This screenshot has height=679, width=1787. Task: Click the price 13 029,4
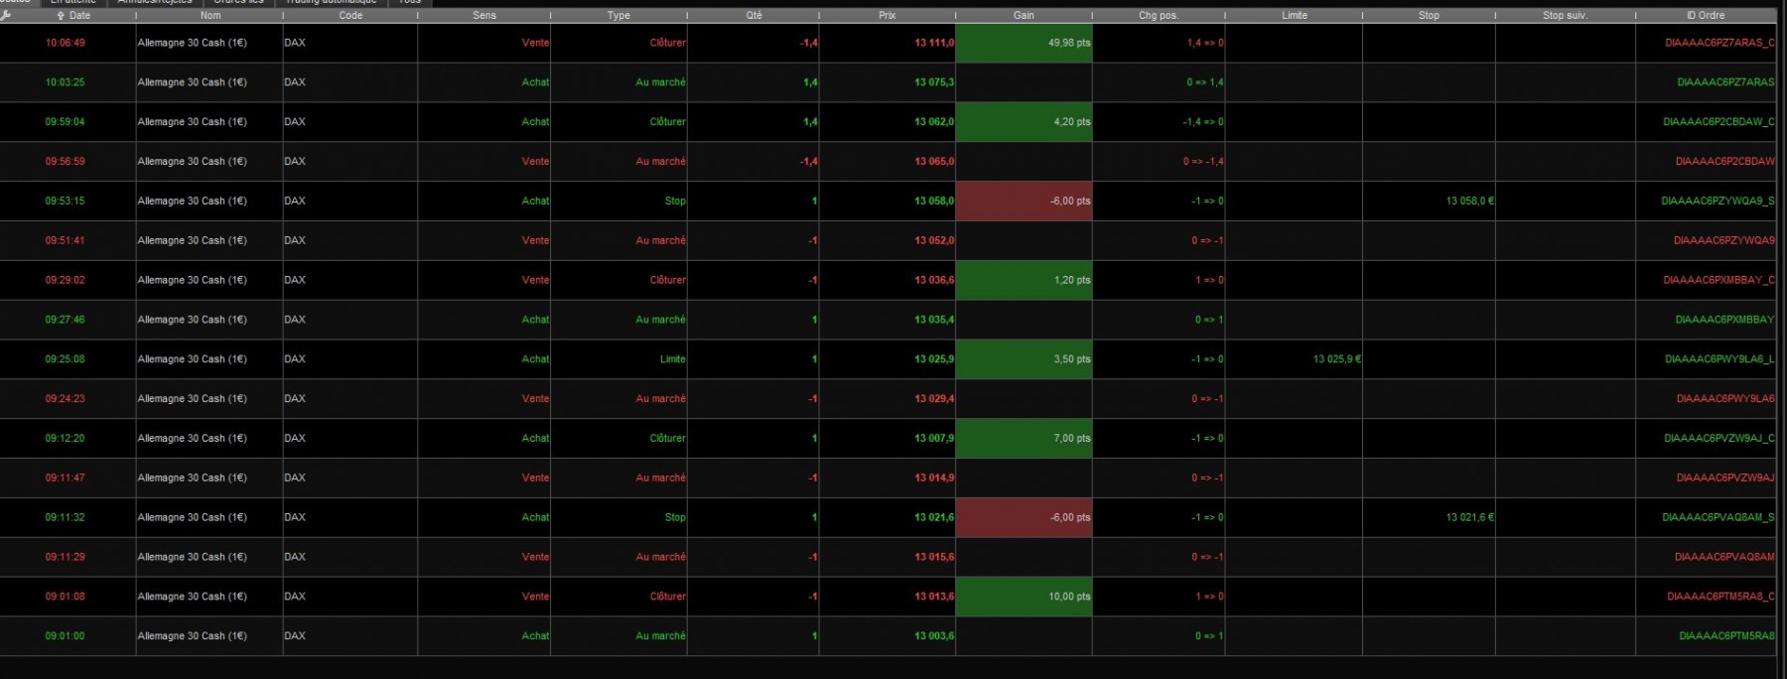coord(934,399)
